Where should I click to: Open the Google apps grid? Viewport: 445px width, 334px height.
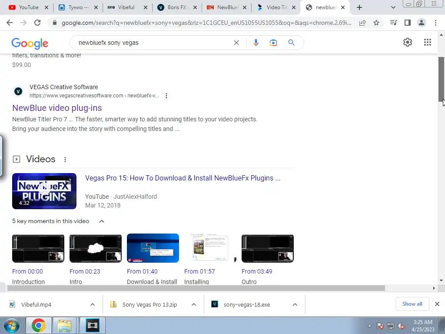point(428,42)
